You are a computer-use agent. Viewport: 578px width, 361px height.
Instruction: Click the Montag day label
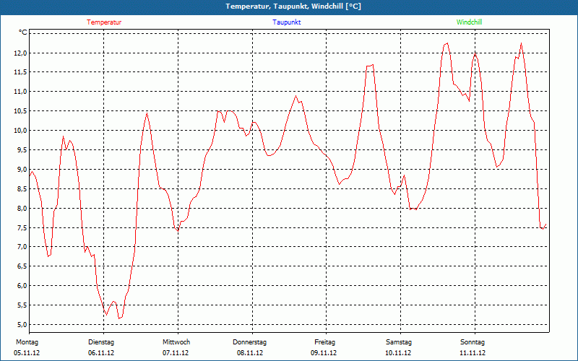pos(27,342)
